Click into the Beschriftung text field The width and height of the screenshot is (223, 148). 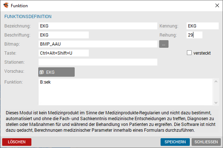click(x=64, y=35)
